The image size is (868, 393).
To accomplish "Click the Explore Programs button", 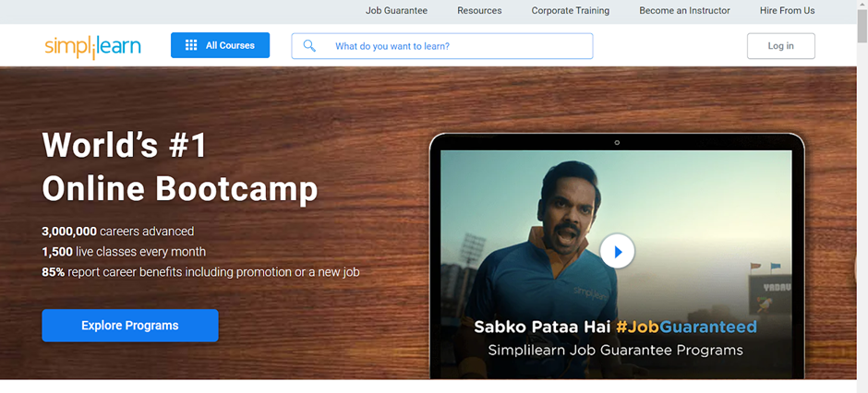I will [130, 326].
